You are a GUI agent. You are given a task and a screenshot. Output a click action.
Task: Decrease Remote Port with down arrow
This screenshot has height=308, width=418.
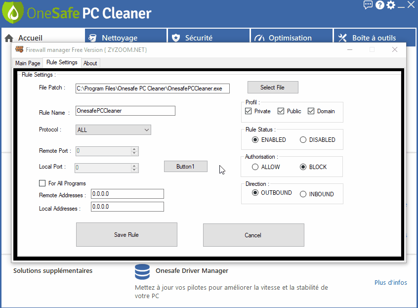tap(134, 153)
